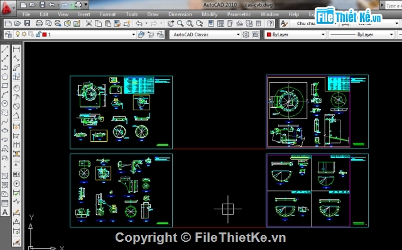402x250 pixels.
Task: Toggle layer freeze sun icon
Action: tap(24, 34)
